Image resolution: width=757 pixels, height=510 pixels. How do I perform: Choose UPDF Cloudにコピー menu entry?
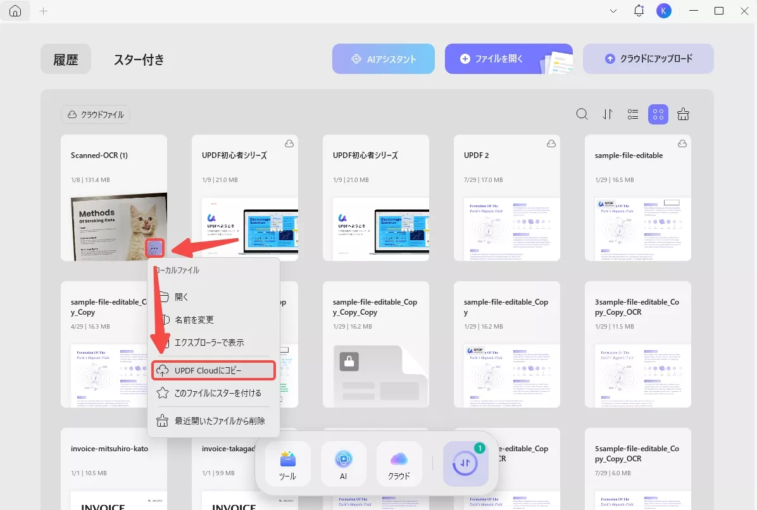pyautogui.click(x=213, y=370)
